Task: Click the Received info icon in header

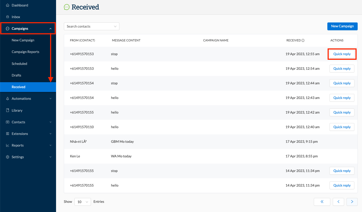Action: pos(303,41)
